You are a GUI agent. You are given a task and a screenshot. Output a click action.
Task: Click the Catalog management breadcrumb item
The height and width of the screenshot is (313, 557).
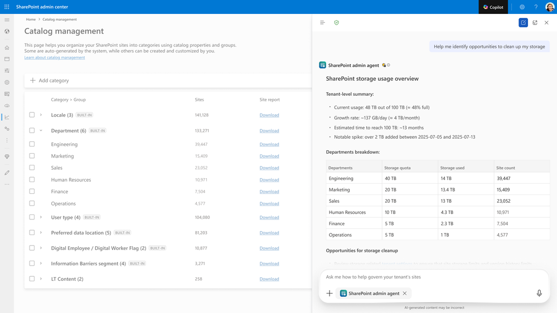59,19
